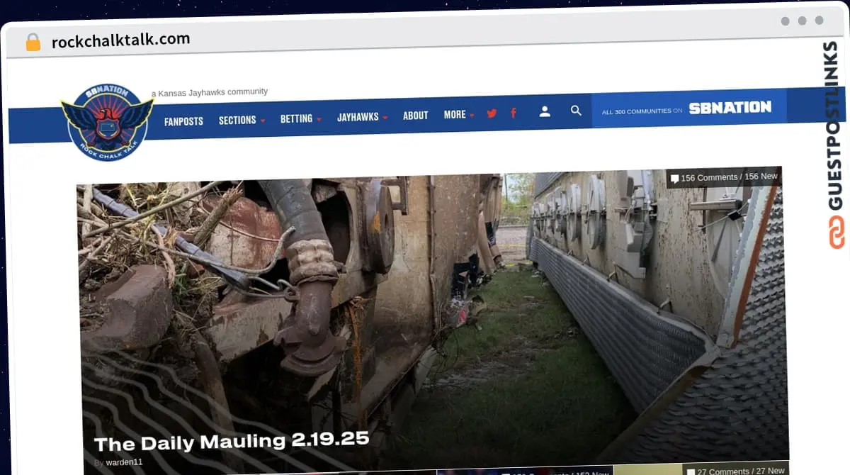Click the comment bubble icon beside 156 Comments
The width and height of the screenshot is (850, 475).
coord(674,179)
